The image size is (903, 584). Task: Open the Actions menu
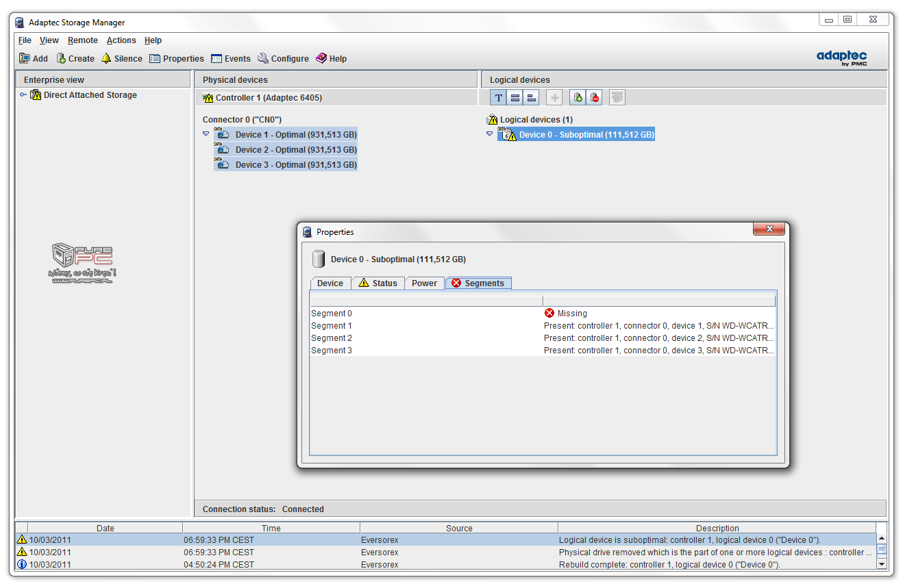click(x=121, y=40)
